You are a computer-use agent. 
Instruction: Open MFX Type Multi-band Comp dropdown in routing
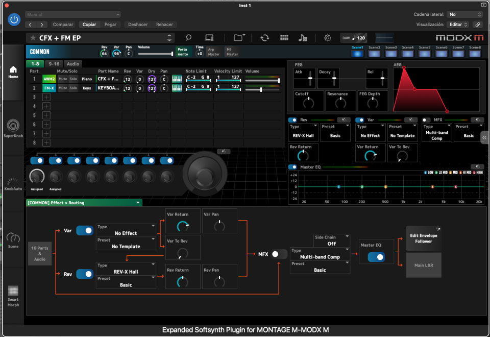click(x=320, y=254)
